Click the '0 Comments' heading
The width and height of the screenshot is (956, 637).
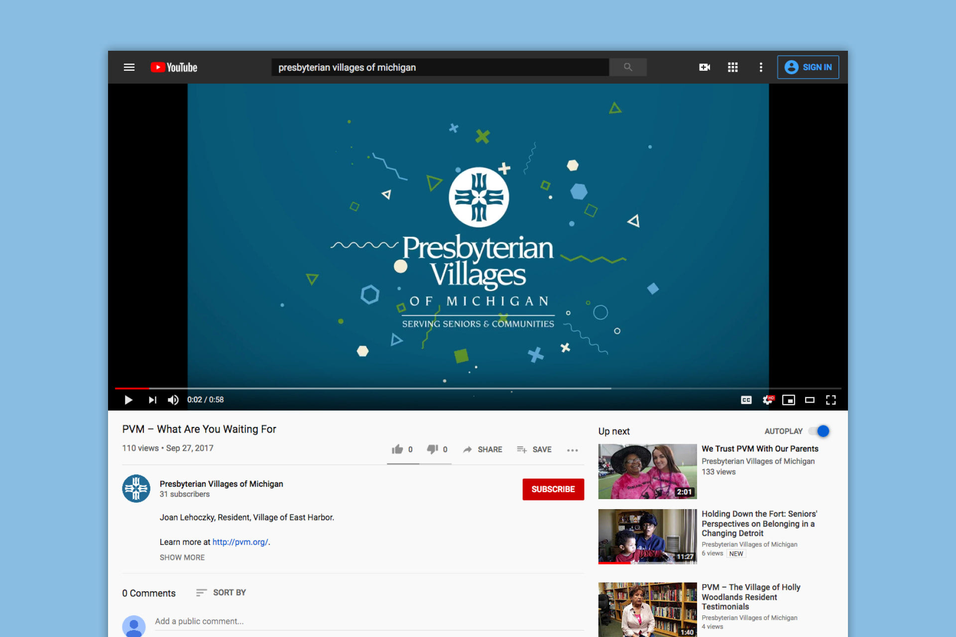pos(149,593)
